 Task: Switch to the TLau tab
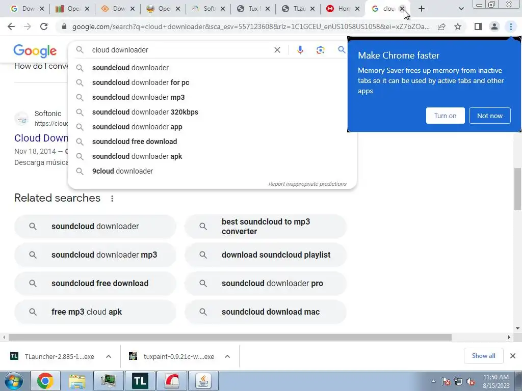click(294, 9)
